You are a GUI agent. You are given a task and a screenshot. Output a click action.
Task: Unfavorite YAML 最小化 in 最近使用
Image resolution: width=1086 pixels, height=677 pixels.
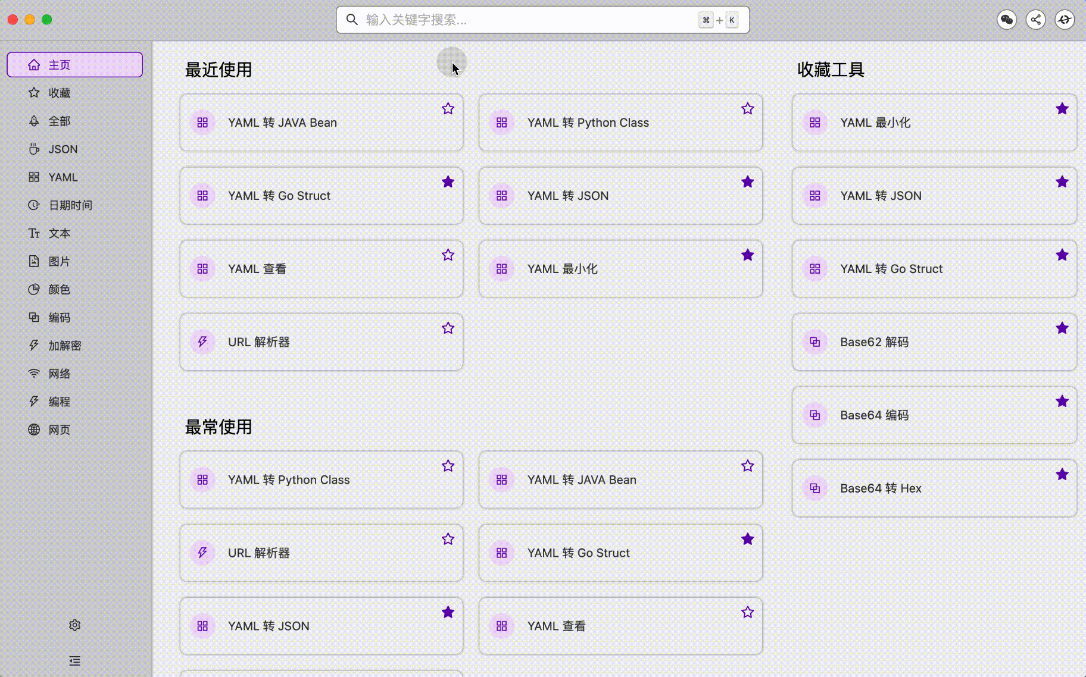coord(748,255)
